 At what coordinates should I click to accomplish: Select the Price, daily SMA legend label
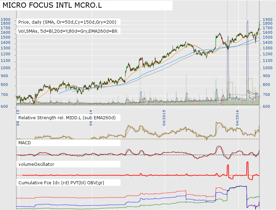tap(67, 22)
